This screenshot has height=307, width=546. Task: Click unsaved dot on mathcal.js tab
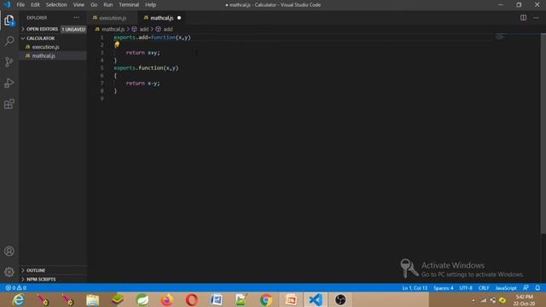tap(179, 18)
